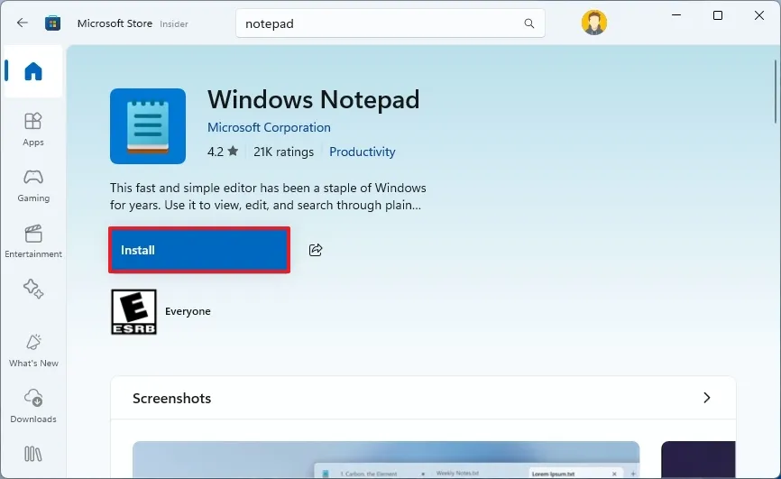
Task: Open the user profile avatar
Action: [x=593, y=23]
